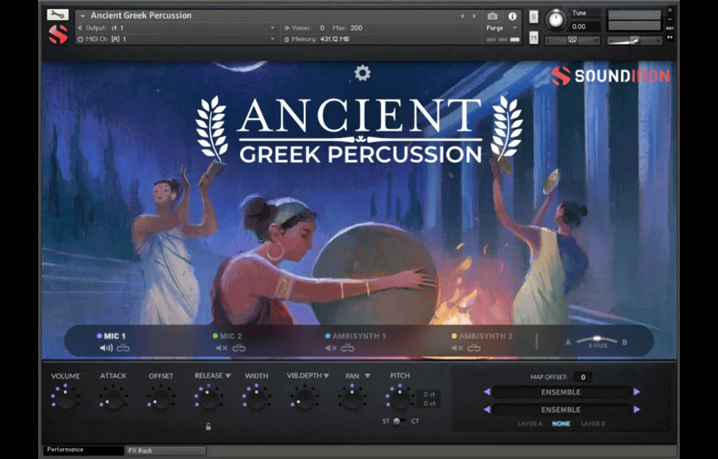Click the AMBISYNTH 1 link chain icon
718x459 pixels.
tap(347, 348)
